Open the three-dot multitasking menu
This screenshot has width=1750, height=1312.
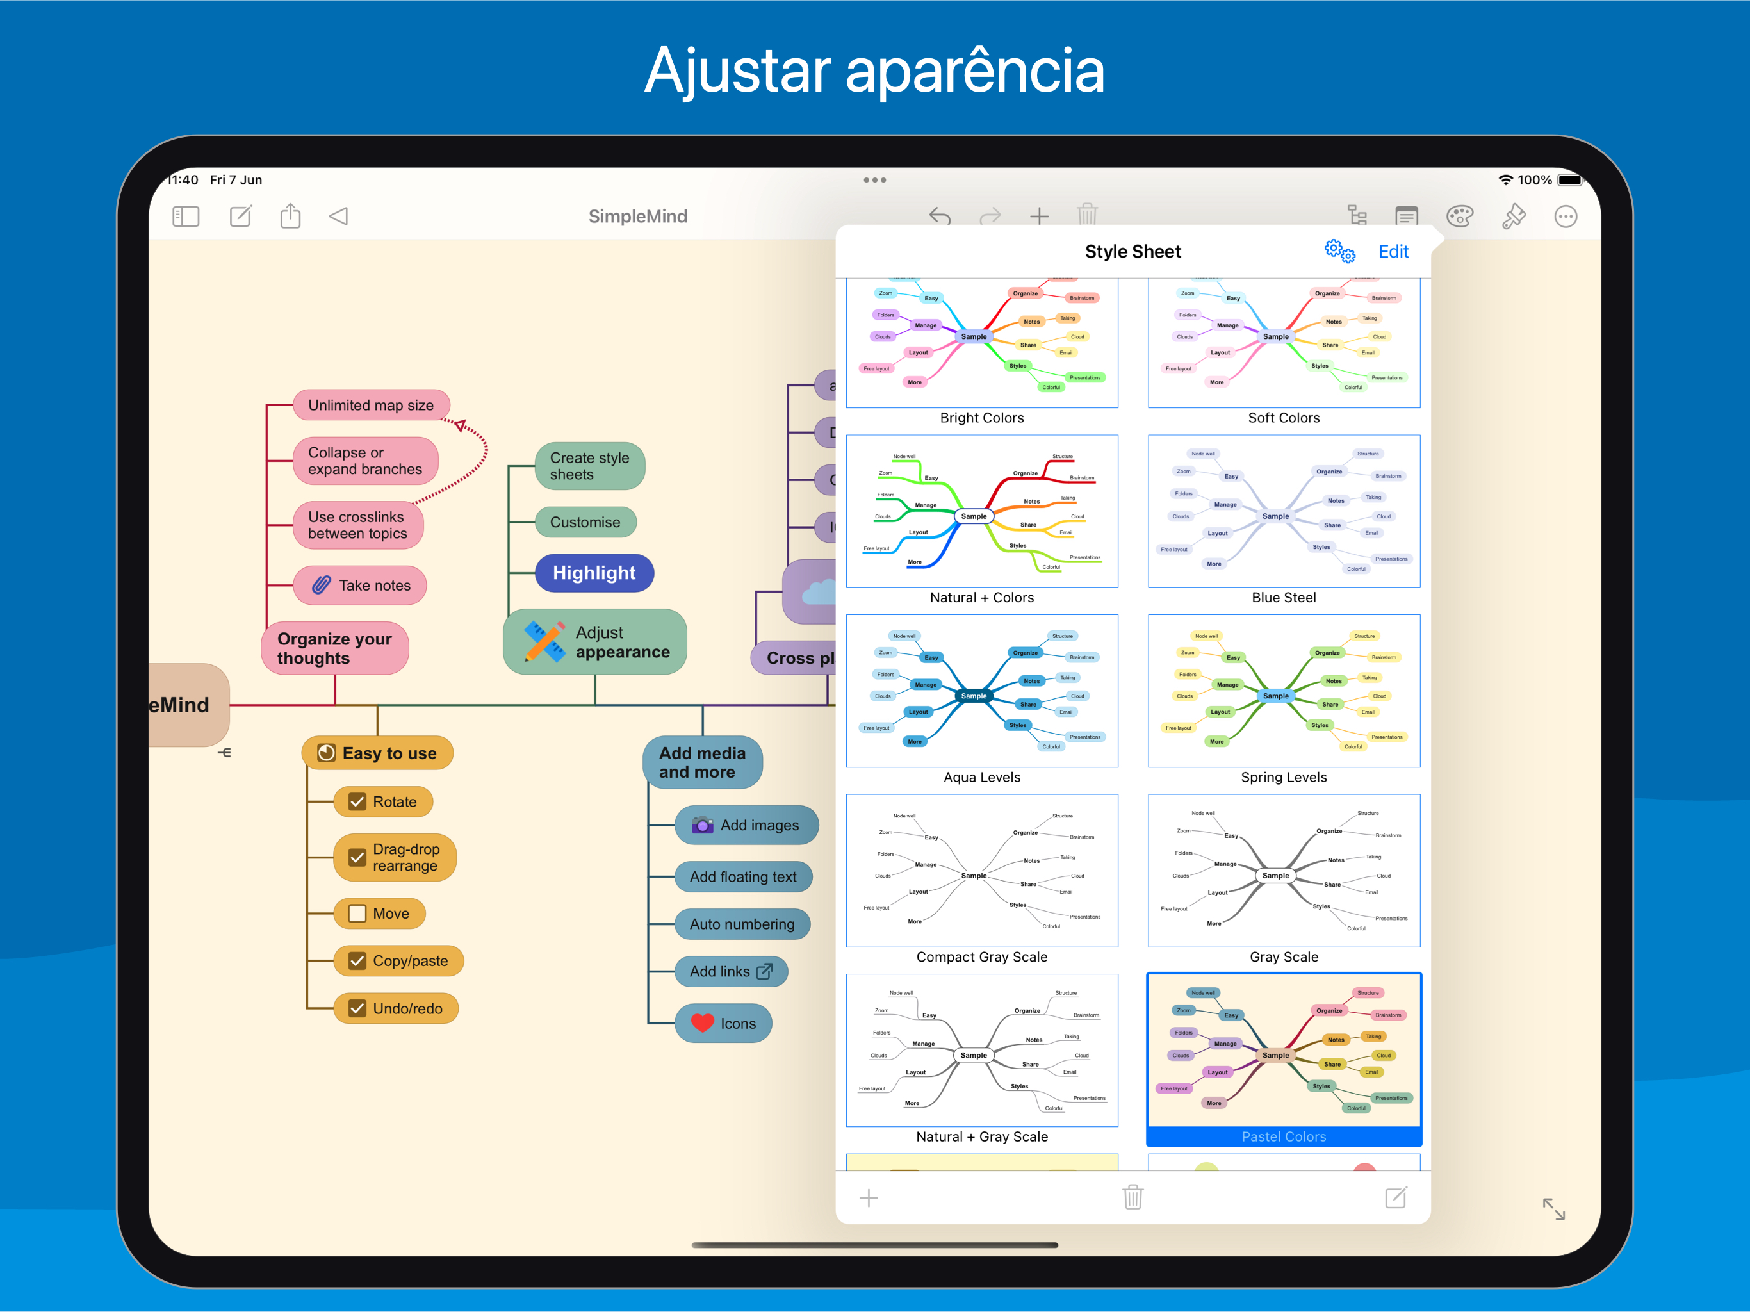click(874, 181)
